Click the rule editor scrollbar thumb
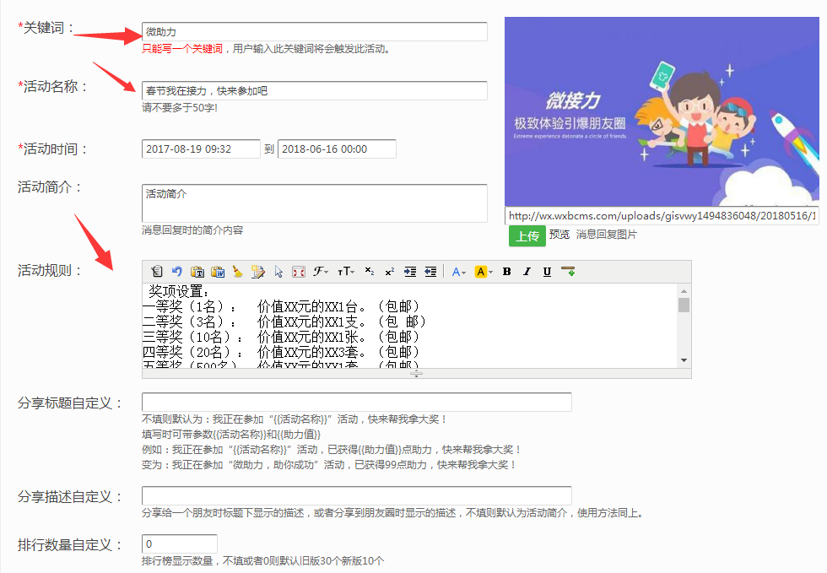The width and height of the screenshot is (827, 573). coord(684,305)
